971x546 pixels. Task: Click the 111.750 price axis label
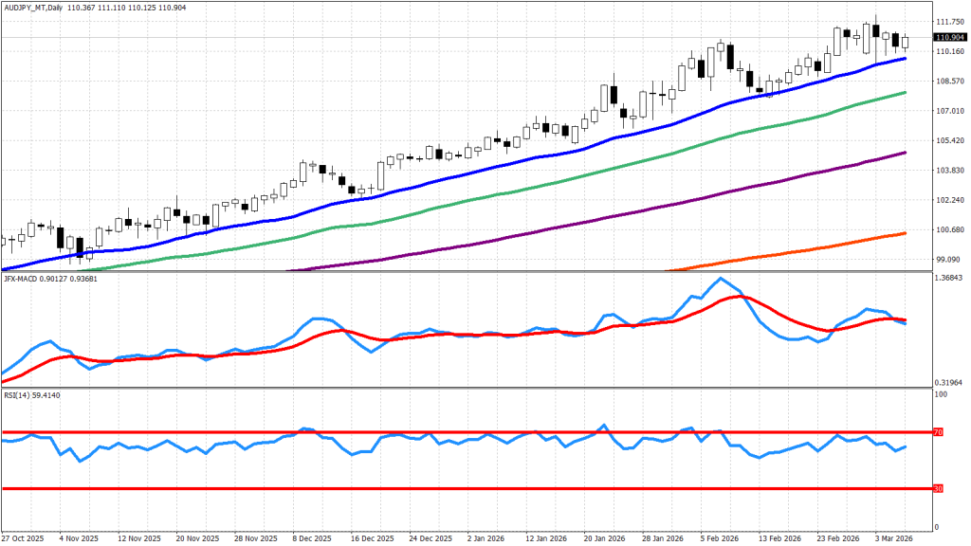point(949,21)
